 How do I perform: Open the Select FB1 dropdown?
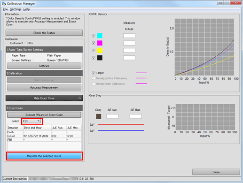point(32,121)
